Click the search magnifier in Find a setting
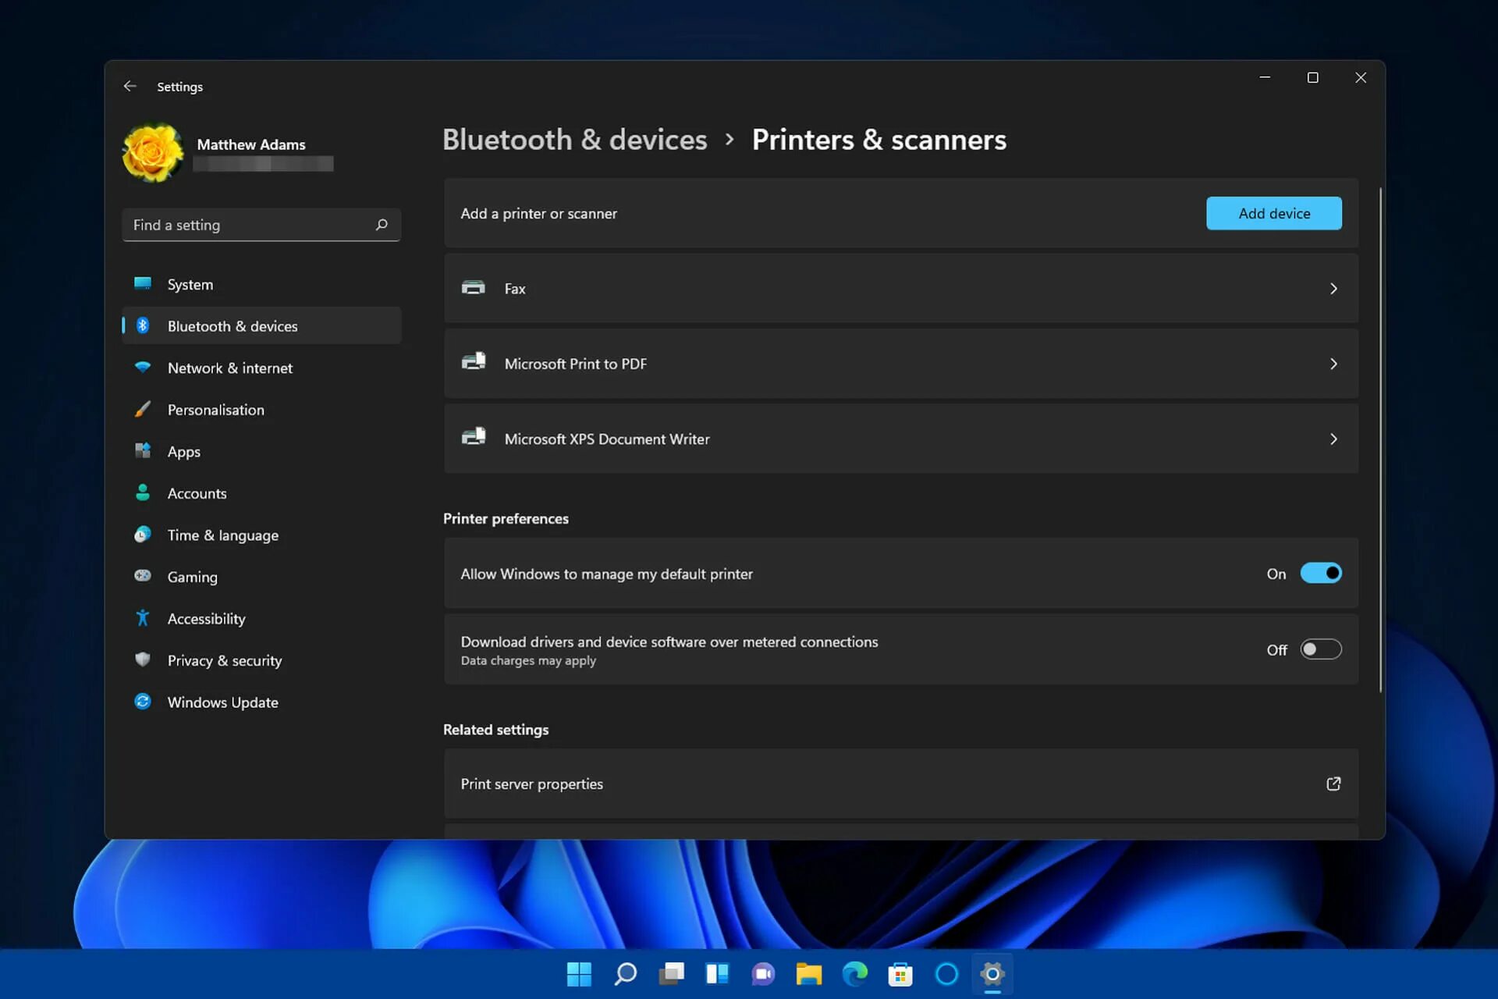 pyautogui.click(x=382, y=225)
